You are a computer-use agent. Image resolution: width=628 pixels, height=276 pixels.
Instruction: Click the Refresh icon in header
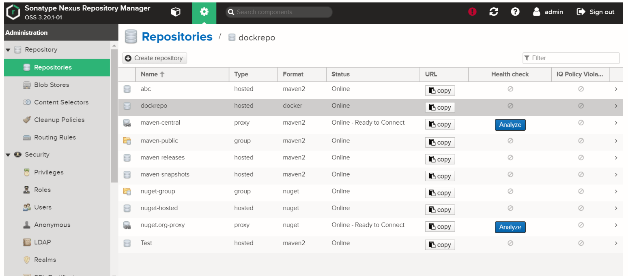pyautogui.click(x=494, y=12)
